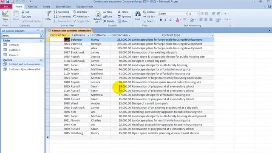This screenshot has width=272, height=153.
Task: Create a New record
Action: (x=108, y=12)
